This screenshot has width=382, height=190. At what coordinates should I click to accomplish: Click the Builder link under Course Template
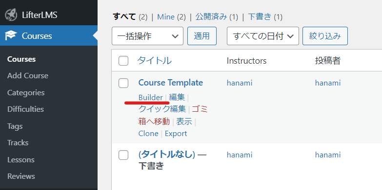pos(151,98)
